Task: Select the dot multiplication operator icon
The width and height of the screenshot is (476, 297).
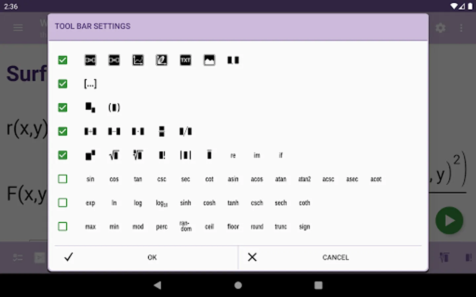Action: (x=138, y=131)
